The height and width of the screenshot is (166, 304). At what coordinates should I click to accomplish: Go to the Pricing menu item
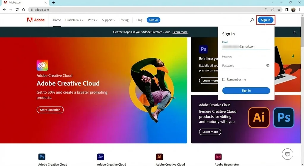tap(124, 20)
